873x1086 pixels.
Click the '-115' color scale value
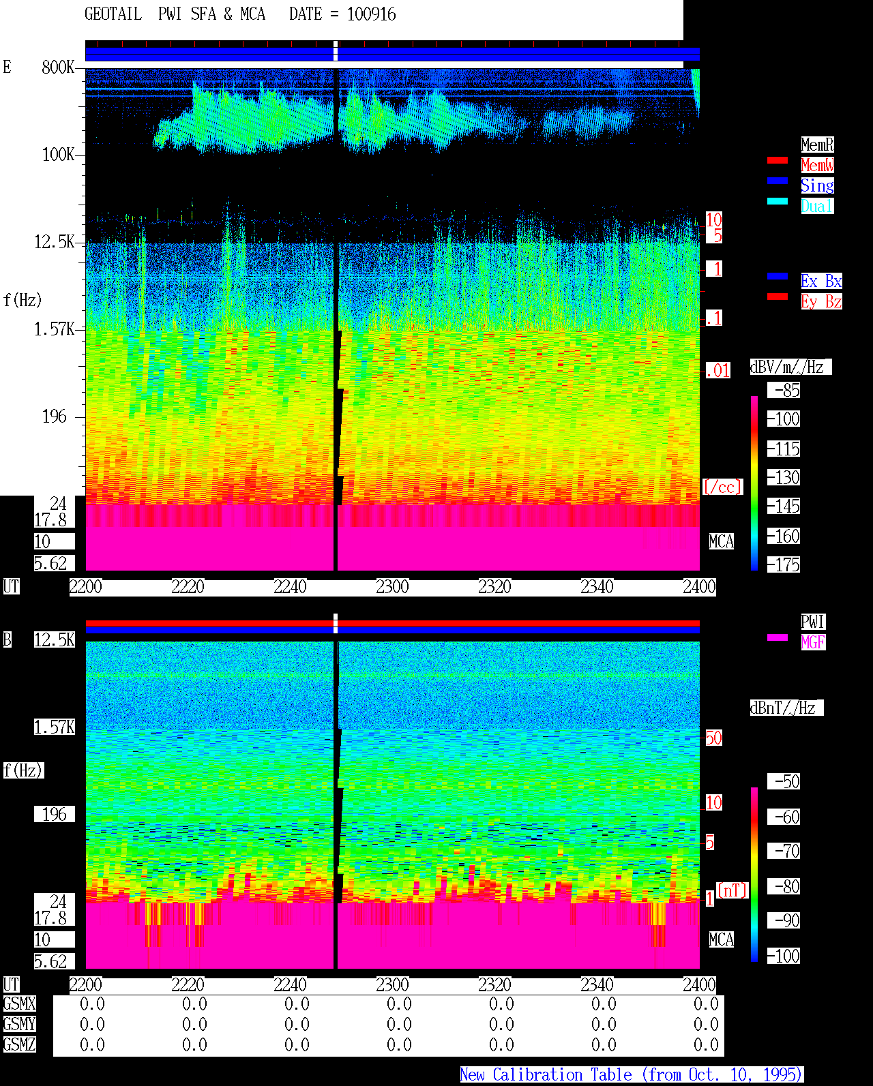pos(784,449)
